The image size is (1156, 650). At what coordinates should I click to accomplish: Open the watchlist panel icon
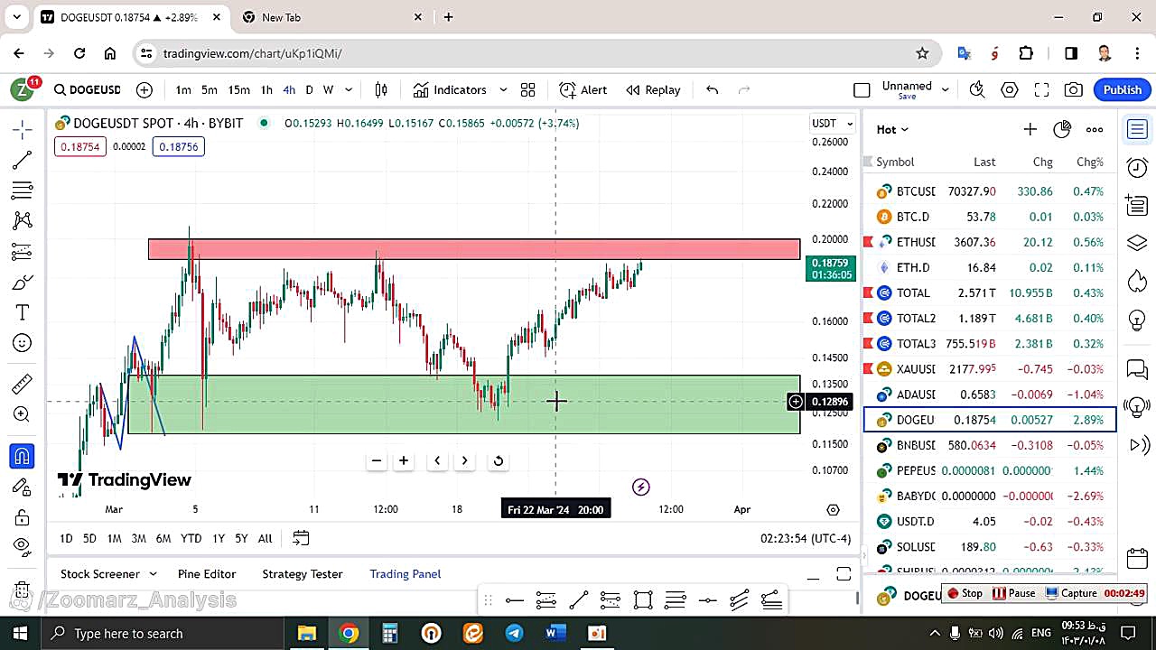[1137, 130]
